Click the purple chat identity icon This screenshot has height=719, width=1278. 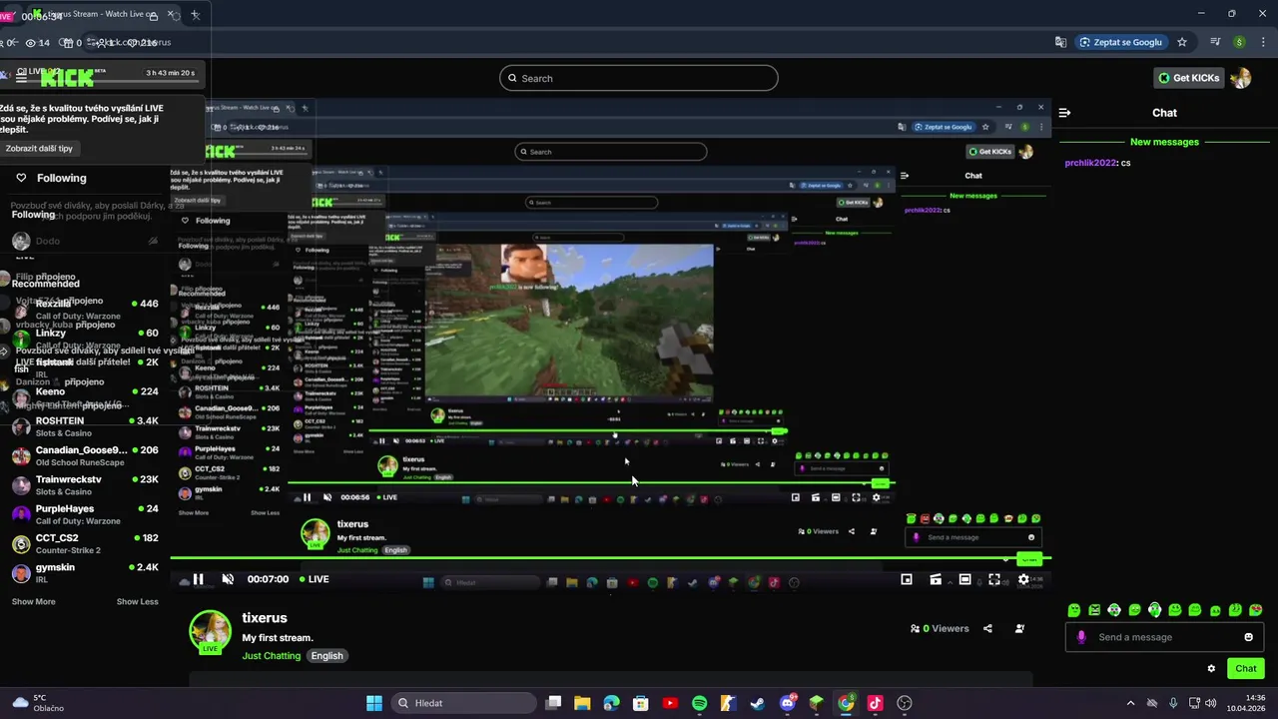click(x=1081, y=637)
